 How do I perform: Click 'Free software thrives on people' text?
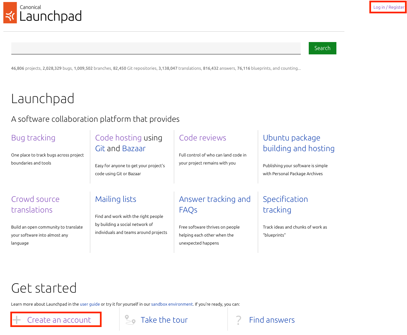[x=209, y=235]
